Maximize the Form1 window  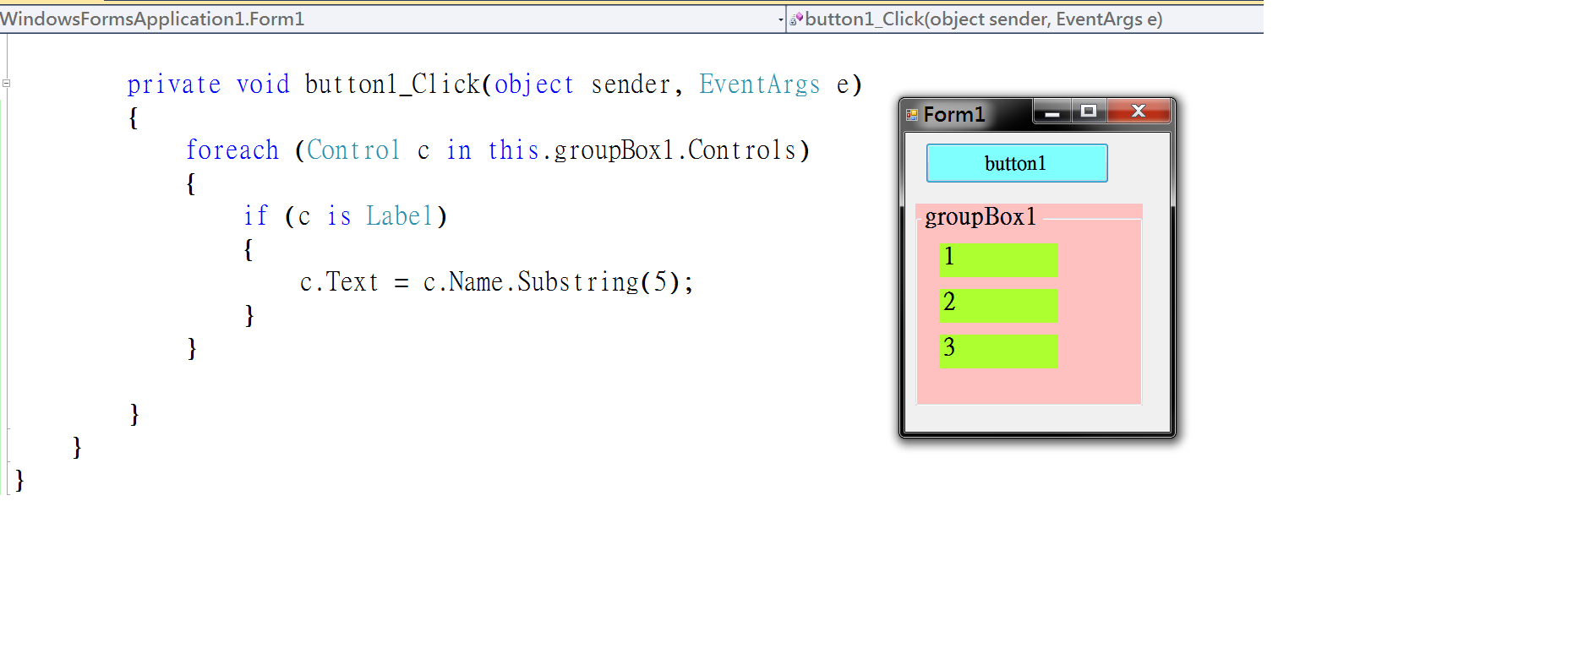tap(1089, 112)
